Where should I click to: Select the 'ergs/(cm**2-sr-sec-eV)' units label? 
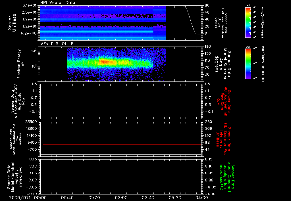pos(263,64)
